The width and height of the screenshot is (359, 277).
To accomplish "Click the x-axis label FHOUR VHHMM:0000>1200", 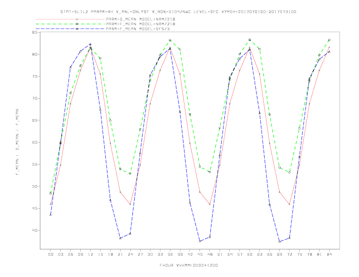I will (x=189, y=265).
